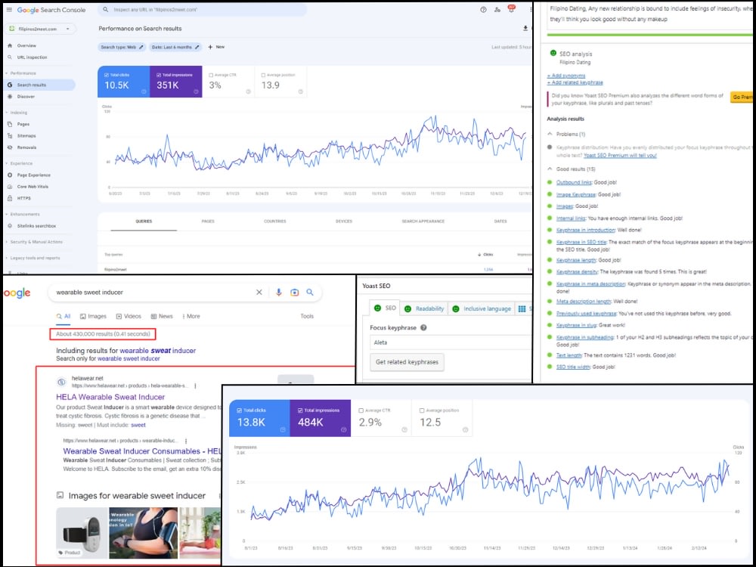This screenshot has height=567, width=756.
Task: Collapse the Good results (15) list
Action: tap(550, 169)
